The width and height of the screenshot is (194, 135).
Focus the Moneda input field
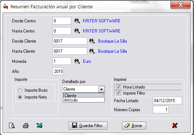point(62,61)
